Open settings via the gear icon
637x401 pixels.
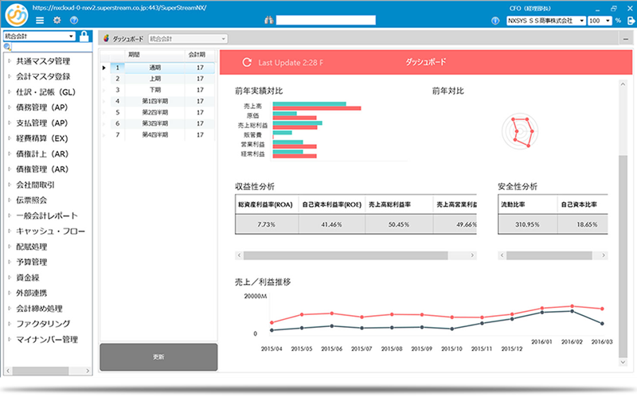[x=57, y=20]
